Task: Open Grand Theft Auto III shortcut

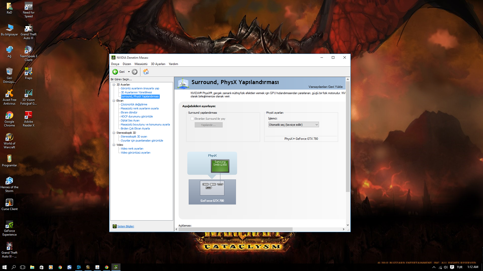Action: pyautogui.click(x=29, y=32)
